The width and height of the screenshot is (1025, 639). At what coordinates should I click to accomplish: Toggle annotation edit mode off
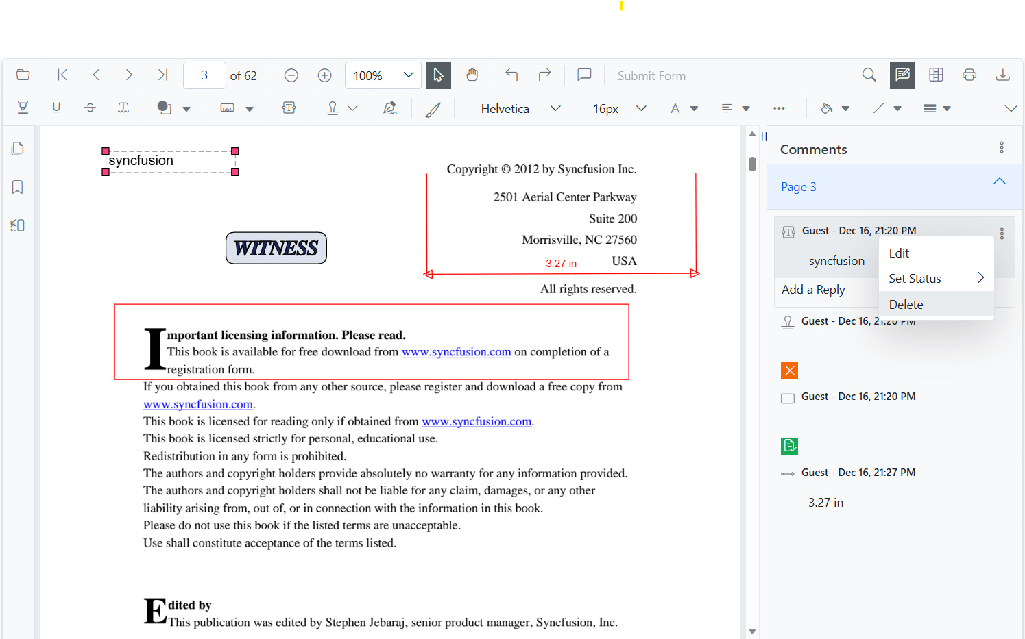click(x=902, y=75)
